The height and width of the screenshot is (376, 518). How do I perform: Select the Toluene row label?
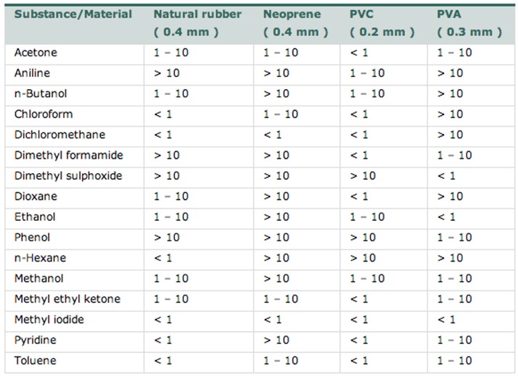point(36,361)
